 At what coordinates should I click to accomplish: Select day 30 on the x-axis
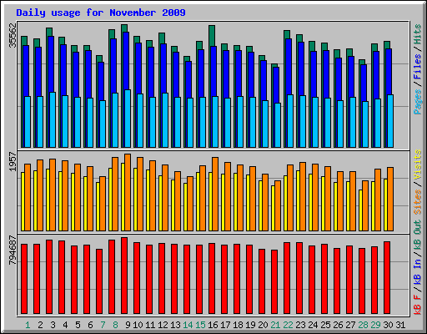(x=388, y=325)
